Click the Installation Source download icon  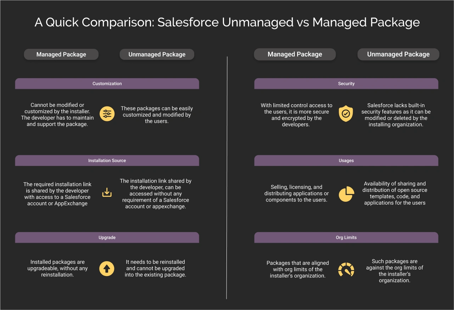coord(107,192)
